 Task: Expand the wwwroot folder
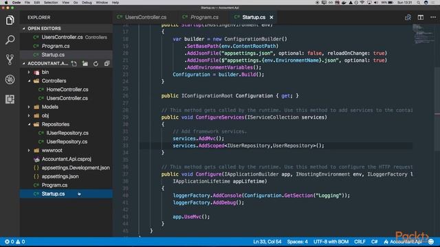(x=29, y=150)
